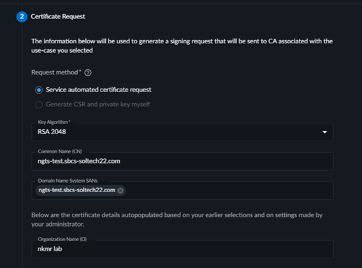Click the RSA 2048 selected value
This screenshot has height=268, width=362.
(52, 132)
